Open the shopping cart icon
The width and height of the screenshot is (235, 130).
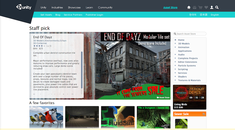tap(200, 7)
